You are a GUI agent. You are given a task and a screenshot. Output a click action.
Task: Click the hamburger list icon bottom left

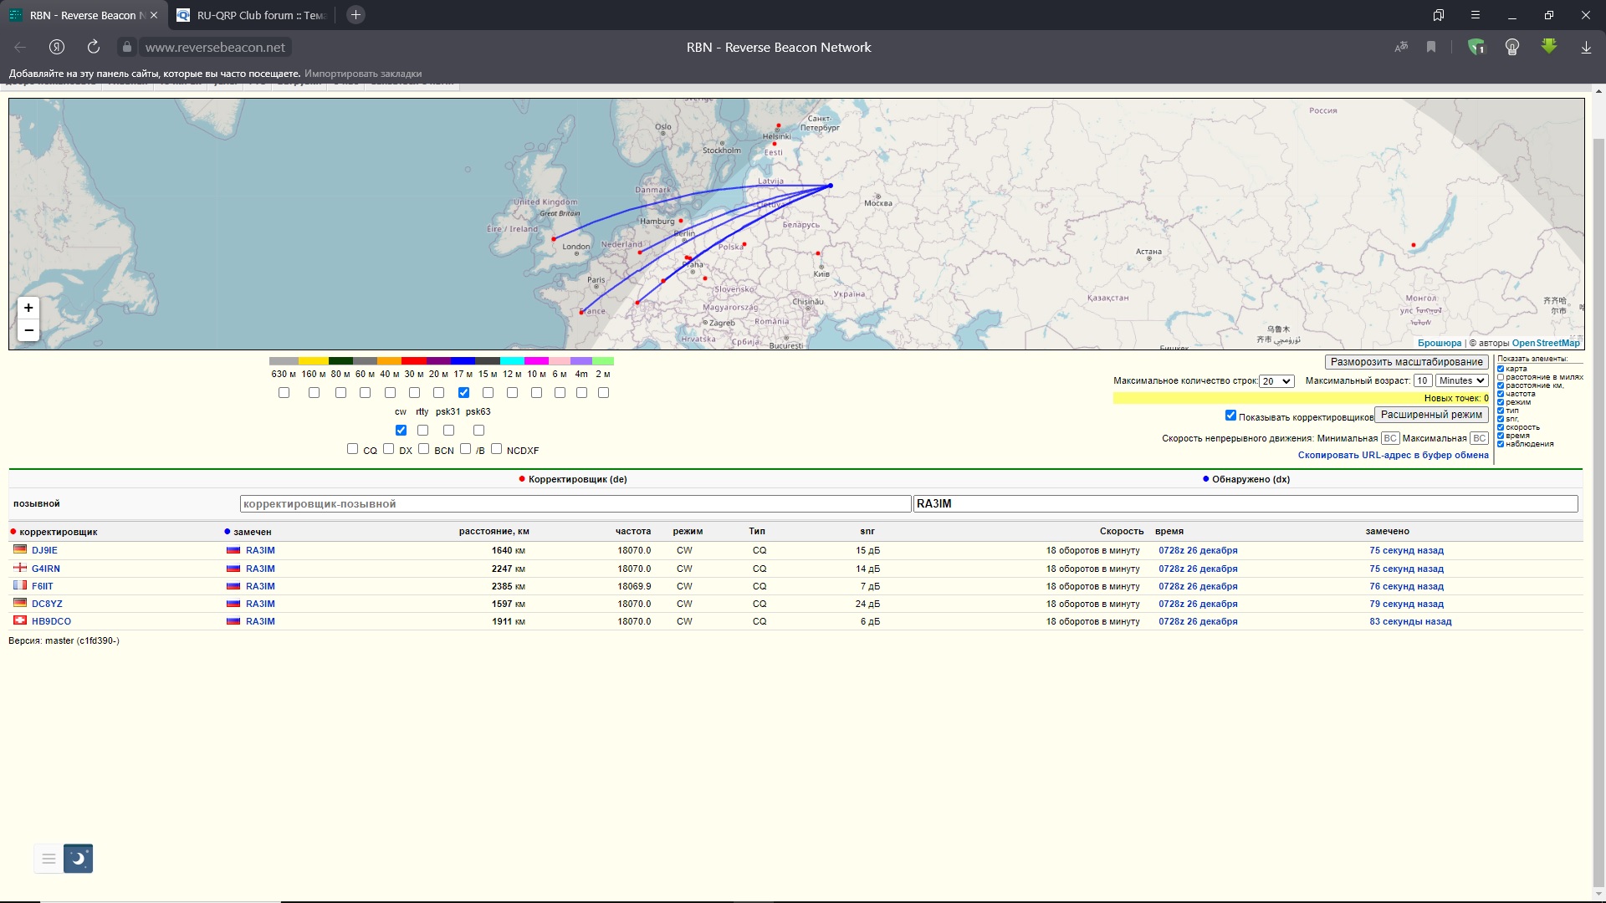tap(49, 858)
